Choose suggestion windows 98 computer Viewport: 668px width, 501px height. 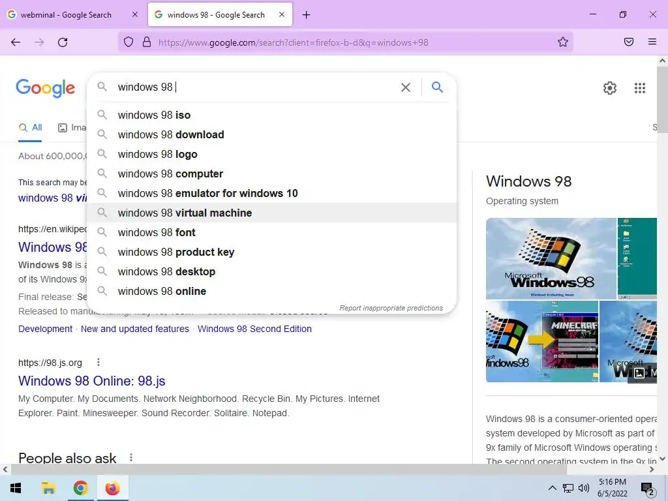[271, 174]
